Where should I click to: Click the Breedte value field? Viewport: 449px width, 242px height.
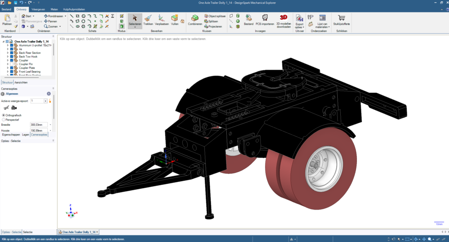39,125
